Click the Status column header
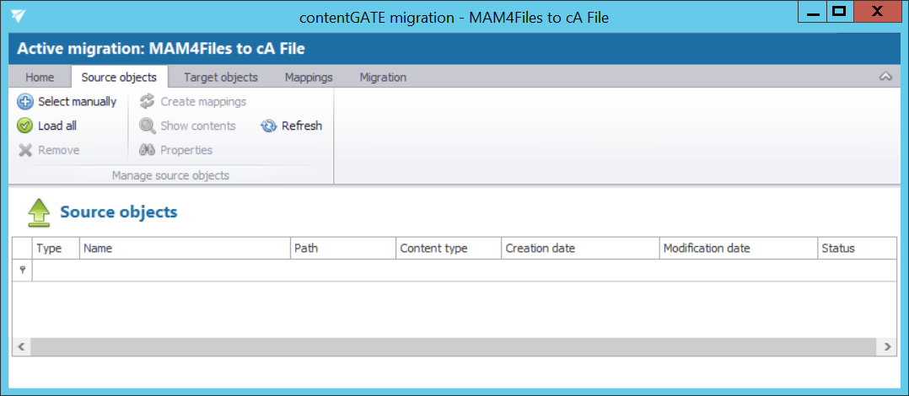909x396 pixels. [856, 249]
